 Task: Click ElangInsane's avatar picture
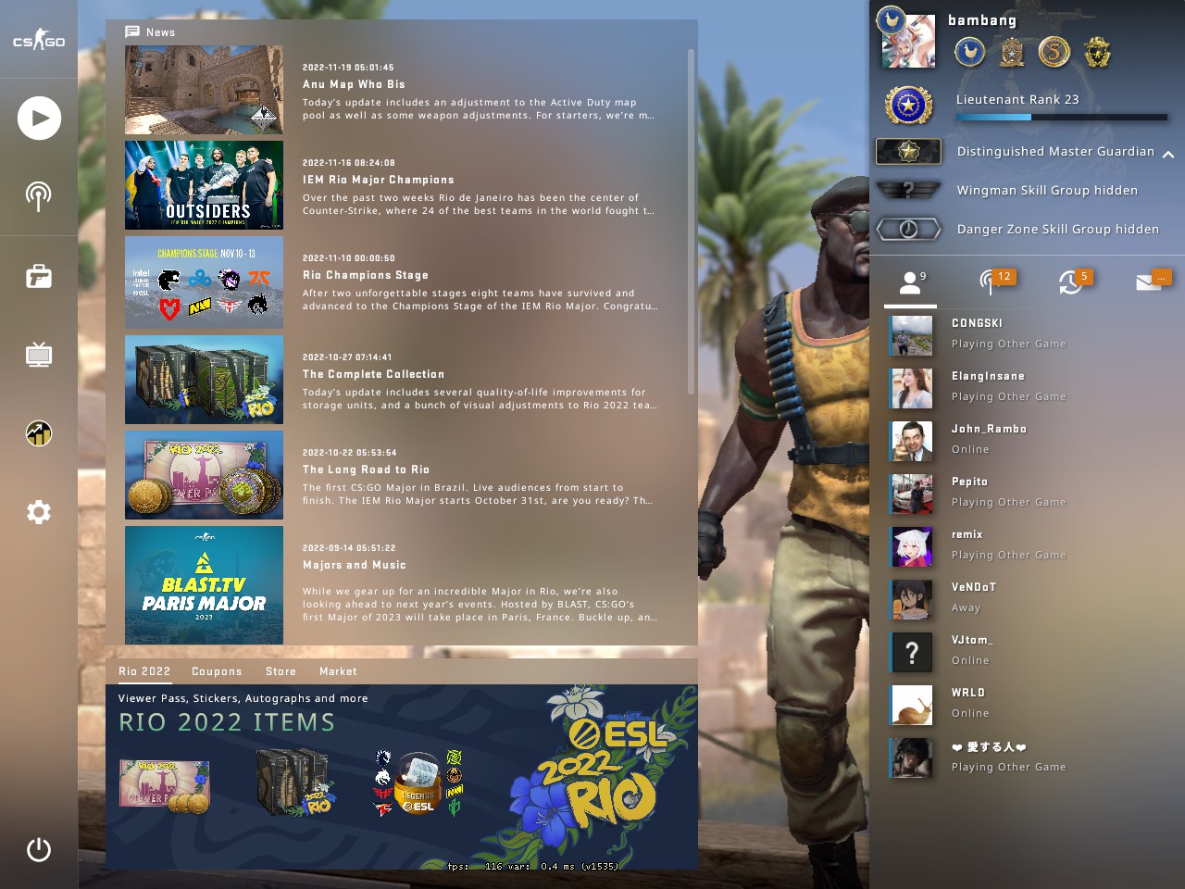click(x=912, y=389)
